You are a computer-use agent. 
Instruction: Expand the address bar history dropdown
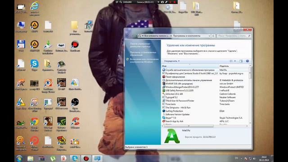tap(209, 36)
